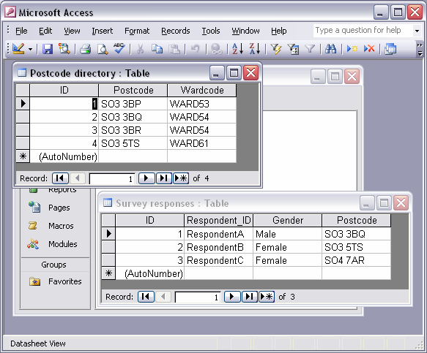Click the Design View toolbar icon
Image resolution: width=427 pixels, height=353 pixels.
[18, 49]
